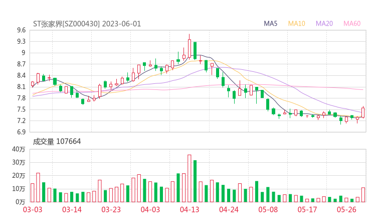The width and height of the screenshot is (371, 221).
Task: Click the 30万 volume axis label
Action: point(19,162)
